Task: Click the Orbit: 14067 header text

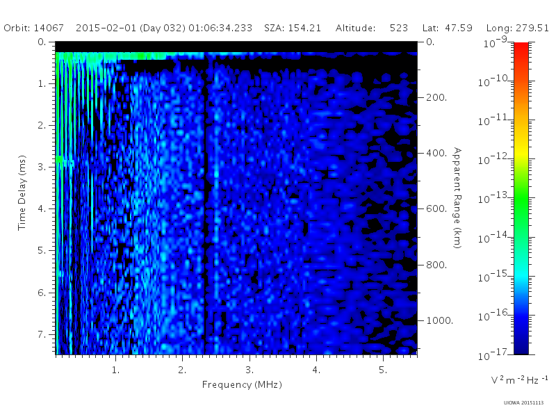Action: [x=33, y=28]
